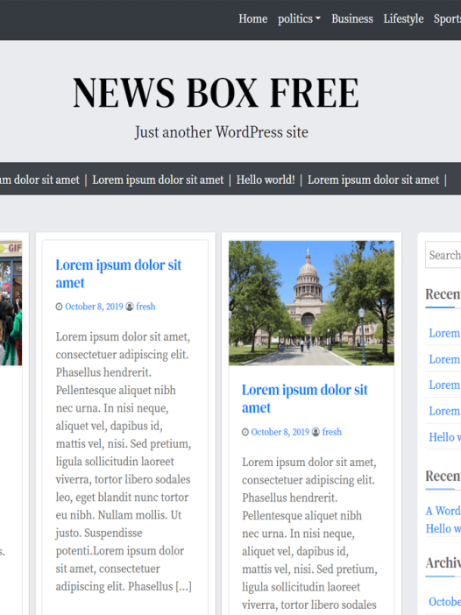Open the first Lorem link in Recent Posts sidebar
The height and width of the screenshot is (615, 461).
pos(444,333)
